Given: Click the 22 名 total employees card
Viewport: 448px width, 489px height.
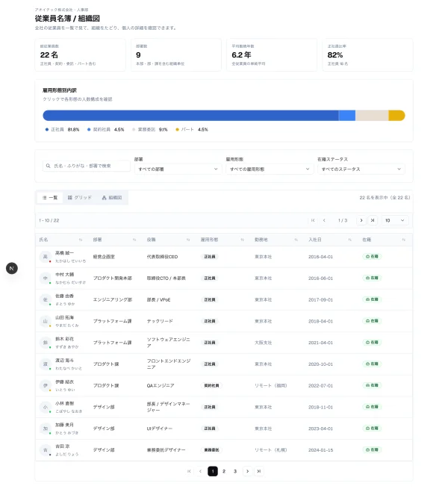Looking at the screenshot, I should (80, 55).
